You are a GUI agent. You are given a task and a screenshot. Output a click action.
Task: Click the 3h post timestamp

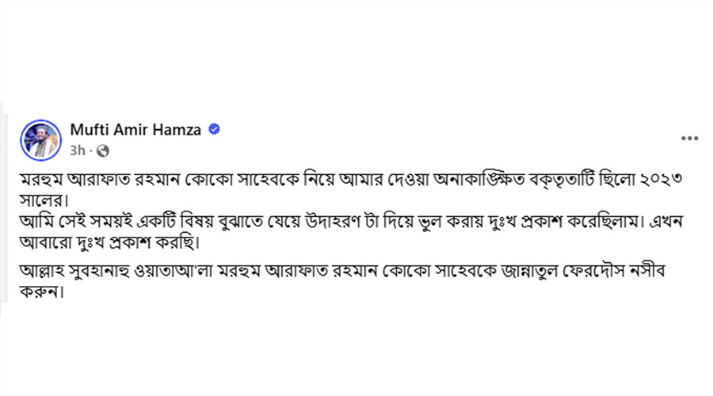click(78, 150)
